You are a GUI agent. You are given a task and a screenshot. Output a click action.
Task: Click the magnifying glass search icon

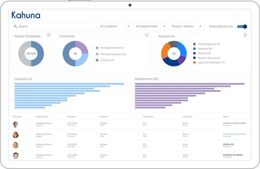tap(15, 26)
